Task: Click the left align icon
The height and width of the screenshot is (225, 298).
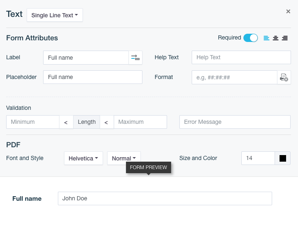Action: pyautogui.click(x=266, y=38)
